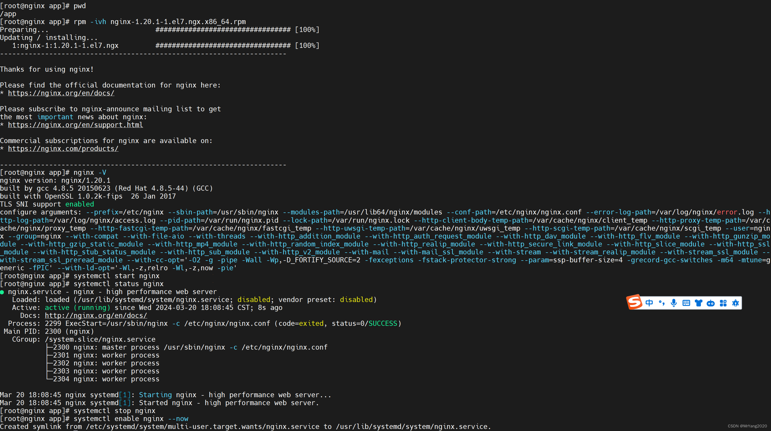Open the on-screen soft keyboard icon
Screen dimensions: 771x431
pos(686,303)
